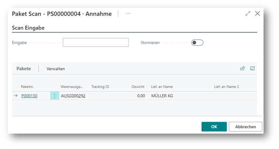
Task: Open the Verwalten menu
Action: coord(56,69)
